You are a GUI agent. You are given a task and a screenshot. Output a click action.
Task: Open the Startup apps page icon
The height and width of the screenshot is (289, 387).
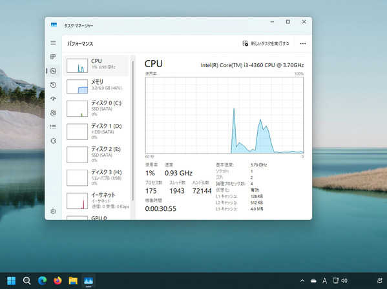click(53, 99)
